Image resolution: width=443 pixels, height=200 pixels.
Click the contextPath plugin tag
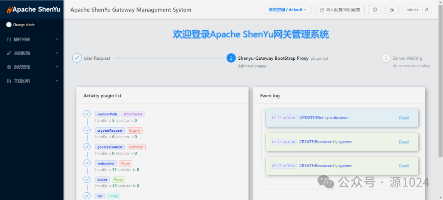[107, 114]
